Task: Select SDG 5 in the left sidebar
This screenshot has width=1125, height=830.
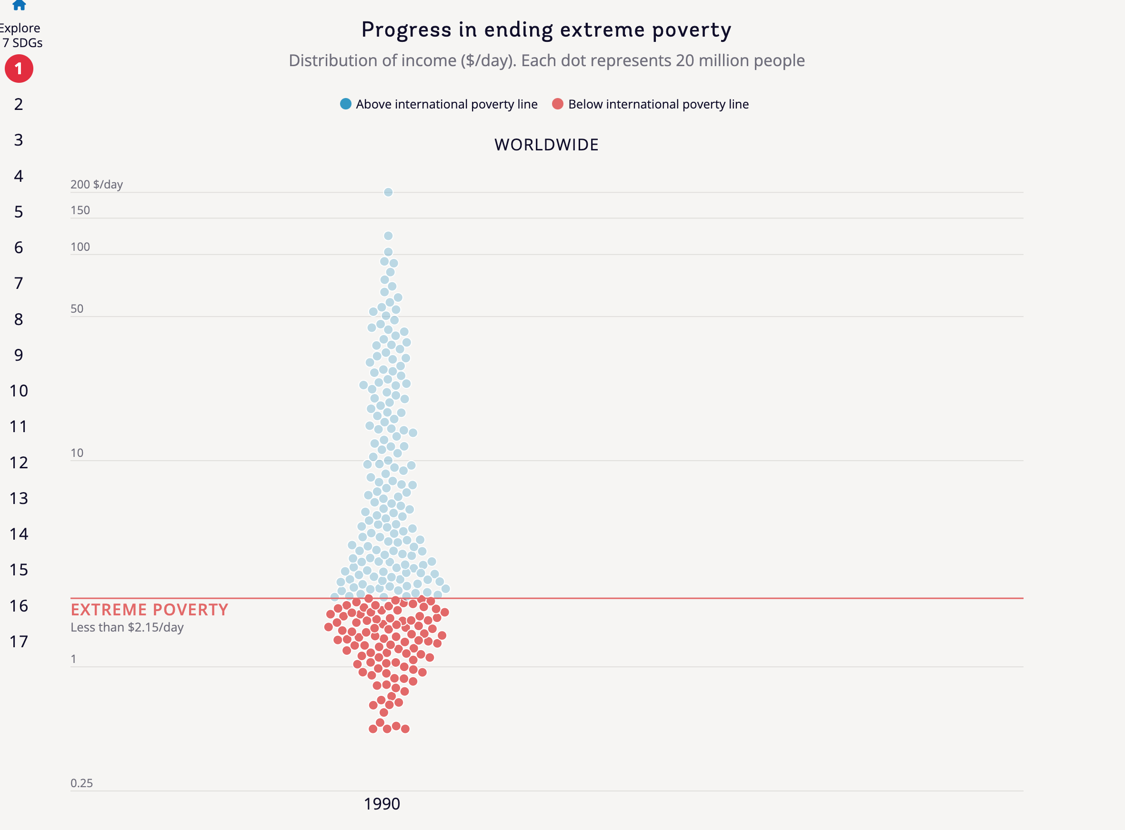Action: click(x=19, y=212)
